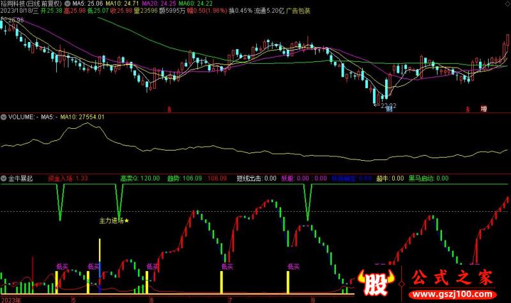Click the close price 收25.98
The width and height of the screenshot is (511, 303).
pos(121,11)
